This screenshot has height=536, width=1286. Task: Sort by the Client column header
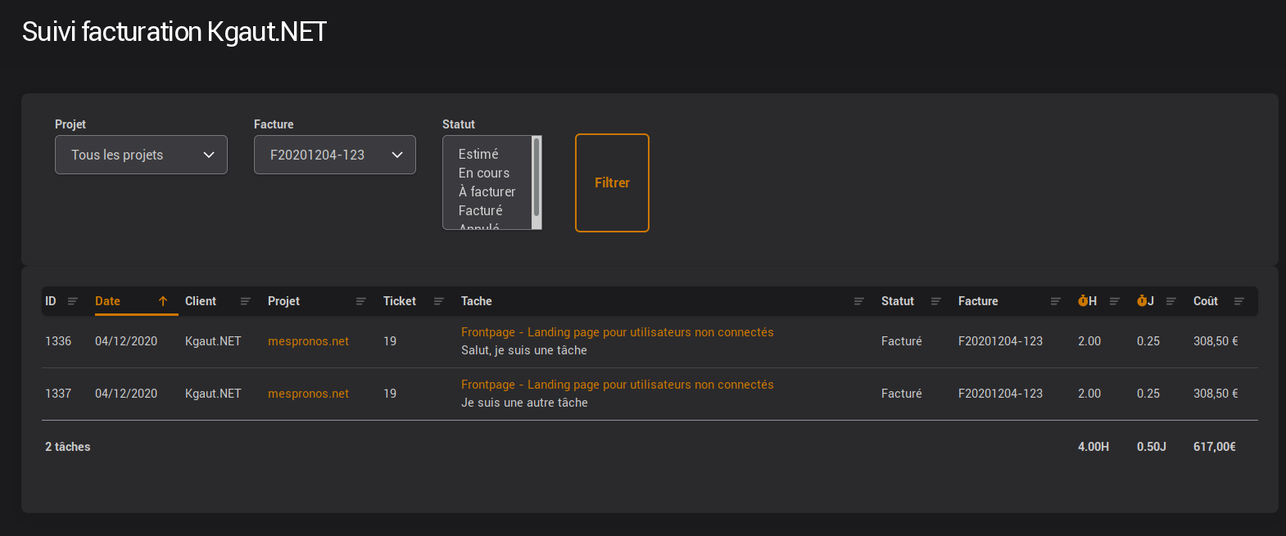pos(201,301)
